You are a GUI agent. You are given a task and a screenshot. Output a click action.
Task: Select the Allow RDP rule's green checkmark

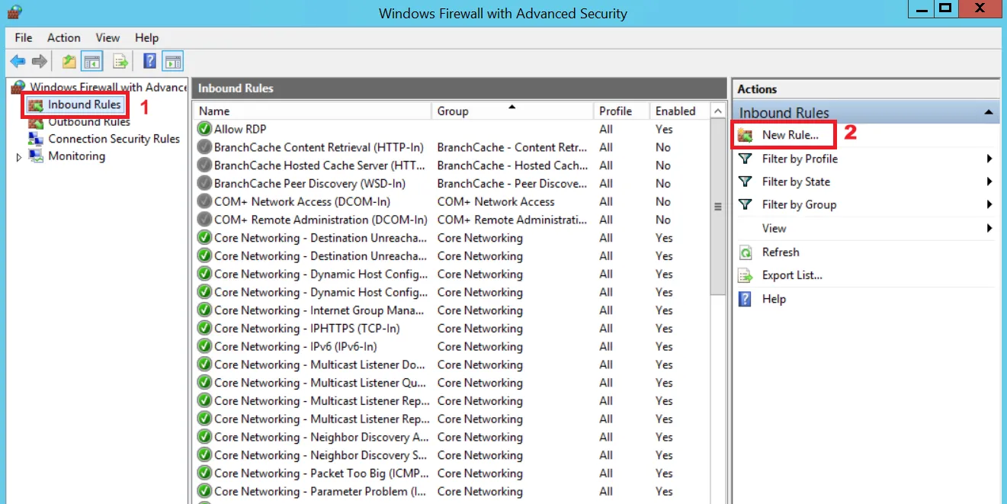204,129
